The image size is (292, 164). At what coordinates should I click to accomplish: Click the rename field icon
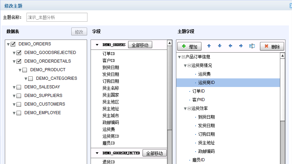252,46
